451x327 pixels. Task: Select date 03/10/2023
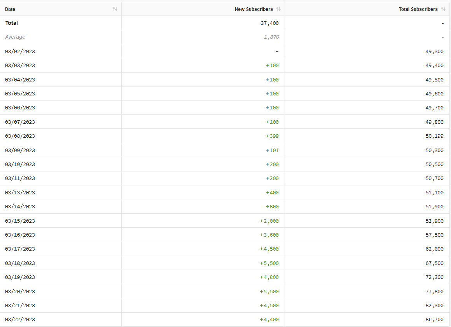click(x=20, y=164)
